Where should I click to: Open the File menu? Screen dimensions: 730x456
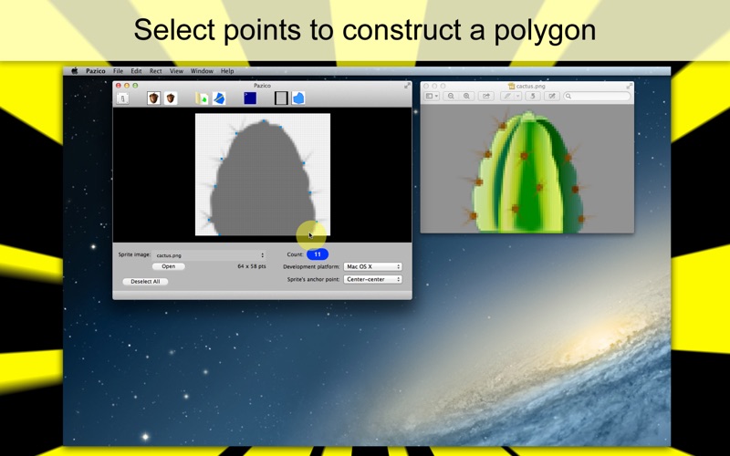pos(119,71)
